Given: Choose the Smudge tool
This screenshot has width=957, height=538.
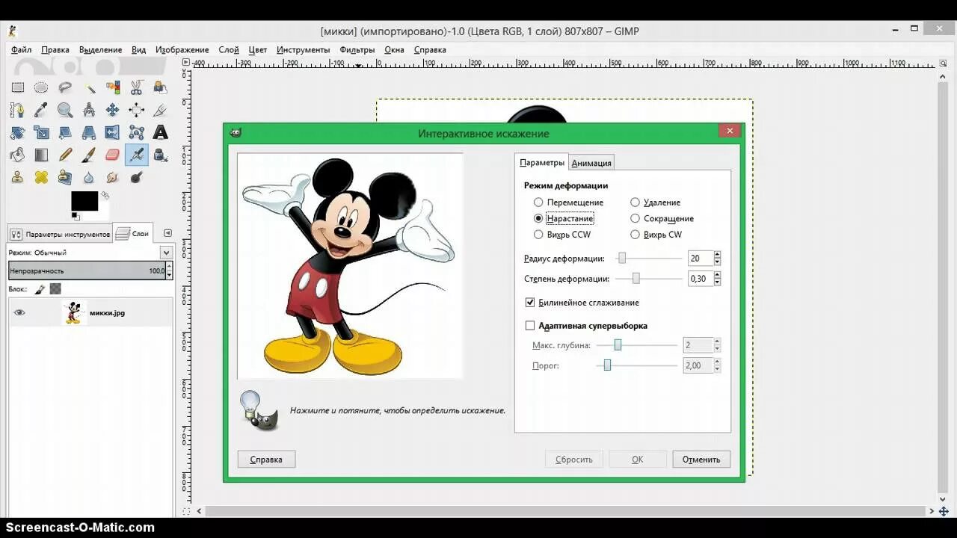Looking at the screenshot, I should tap(113, 178).
